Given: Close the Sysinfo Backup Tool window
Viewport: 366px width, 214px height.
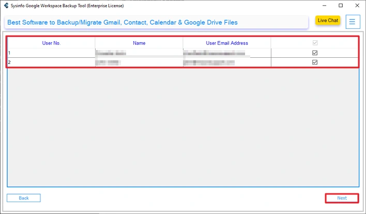Looking at the screenshot, I should coord(357,5).
